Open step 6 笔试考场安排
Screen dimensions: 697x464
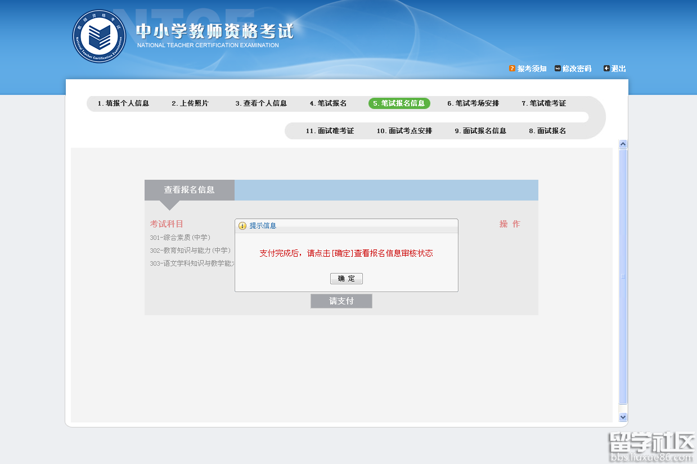(474, 103)
